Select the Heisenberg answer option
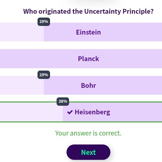162x162 pixels. point(81,112)
